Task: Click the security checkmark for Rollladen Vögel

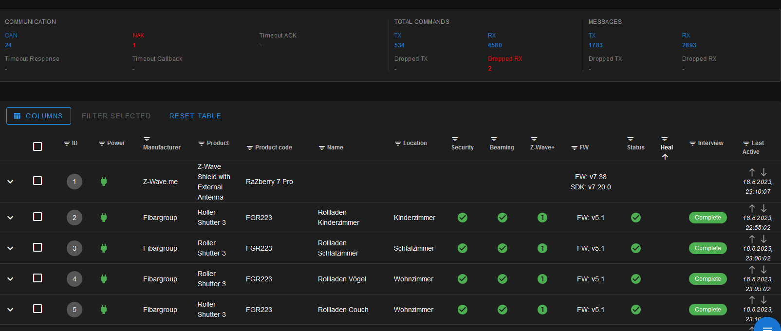Action: click(x=462, y=279)
